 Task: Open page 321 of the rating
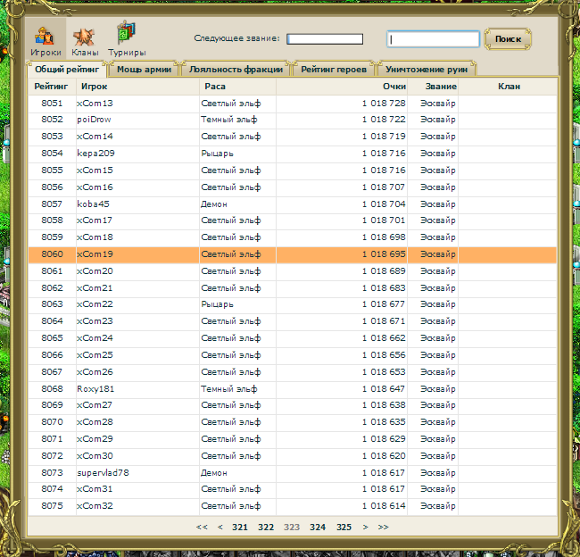[240, 528]
